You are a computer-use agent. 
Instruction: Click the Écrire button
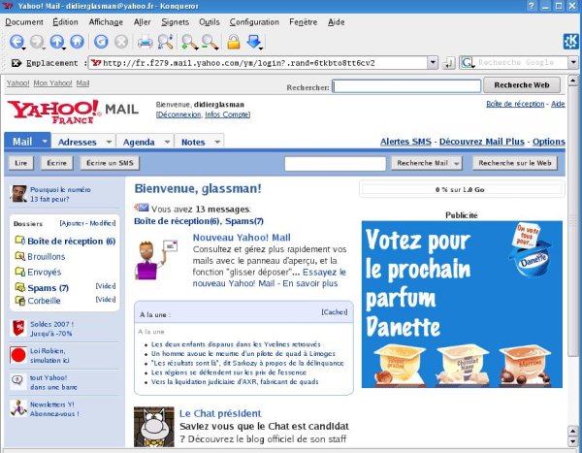tap(57, 163)
